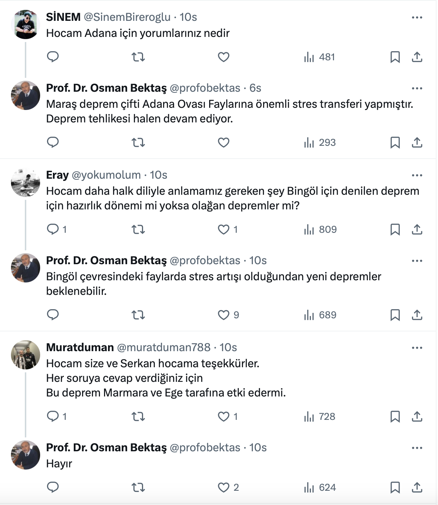The width and height of the screenshot is (438, 505).
Task: Open Muratduman's profile name link
Action: click(x=80, y=348)
